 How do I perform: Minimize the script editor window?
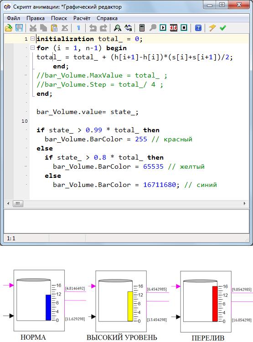pyautogui.click(x=210, y=5)
